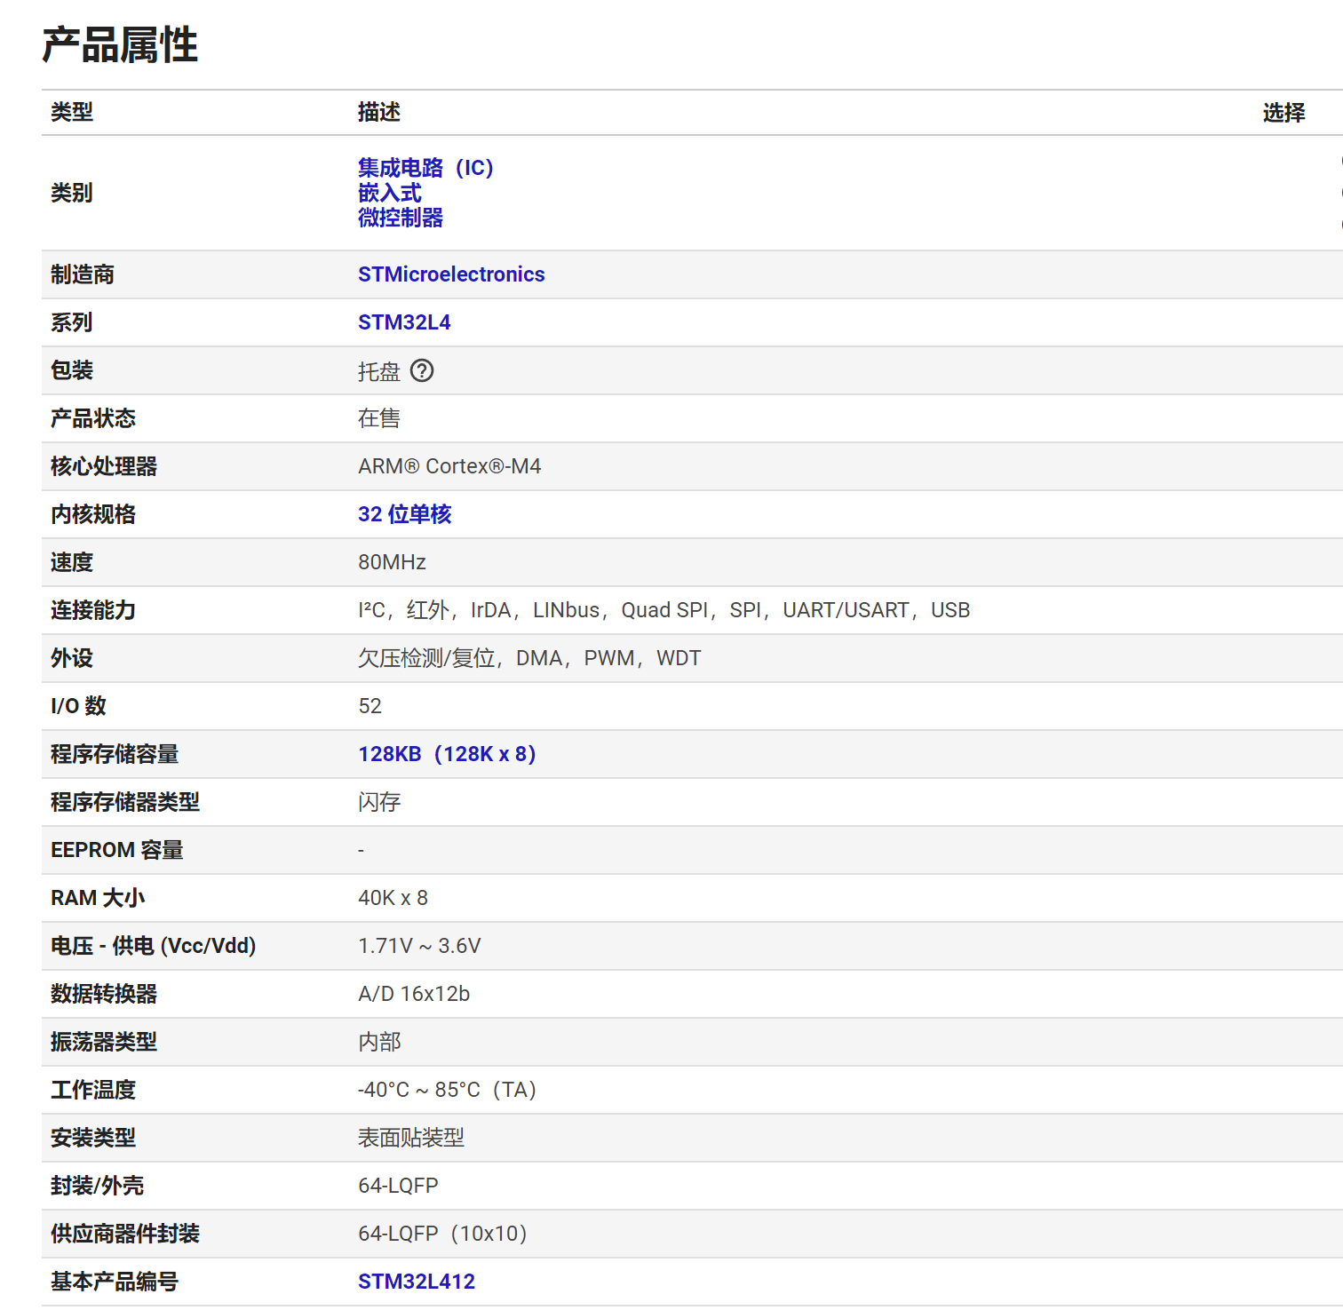
Task: Open the STMicroelectronics manufacturer link
Action: coord(451,274)
